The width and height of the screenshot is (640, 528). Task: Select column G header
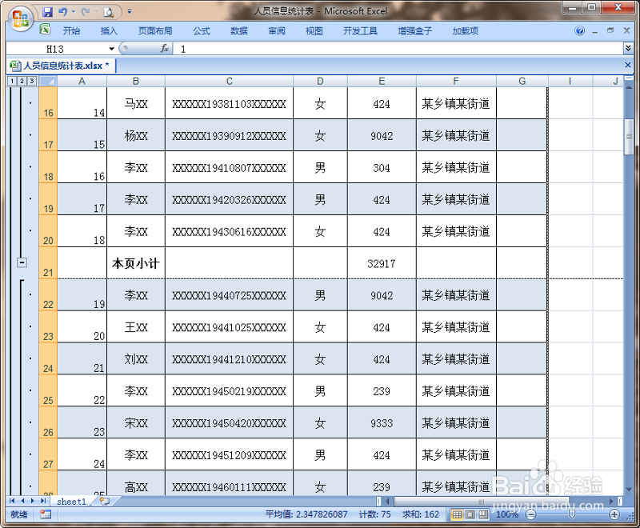click(x=522, y=81)
